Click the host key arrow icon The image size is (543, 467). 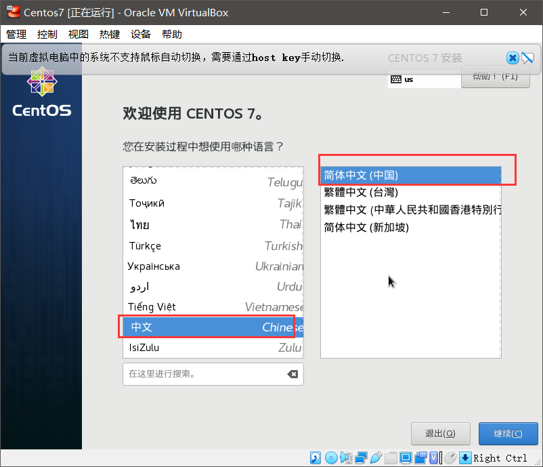pos(465,458)
